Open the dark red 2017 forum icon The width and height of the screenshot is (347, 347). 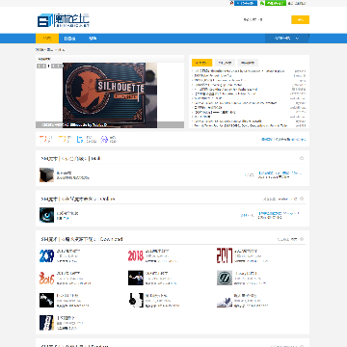point(224,255)
